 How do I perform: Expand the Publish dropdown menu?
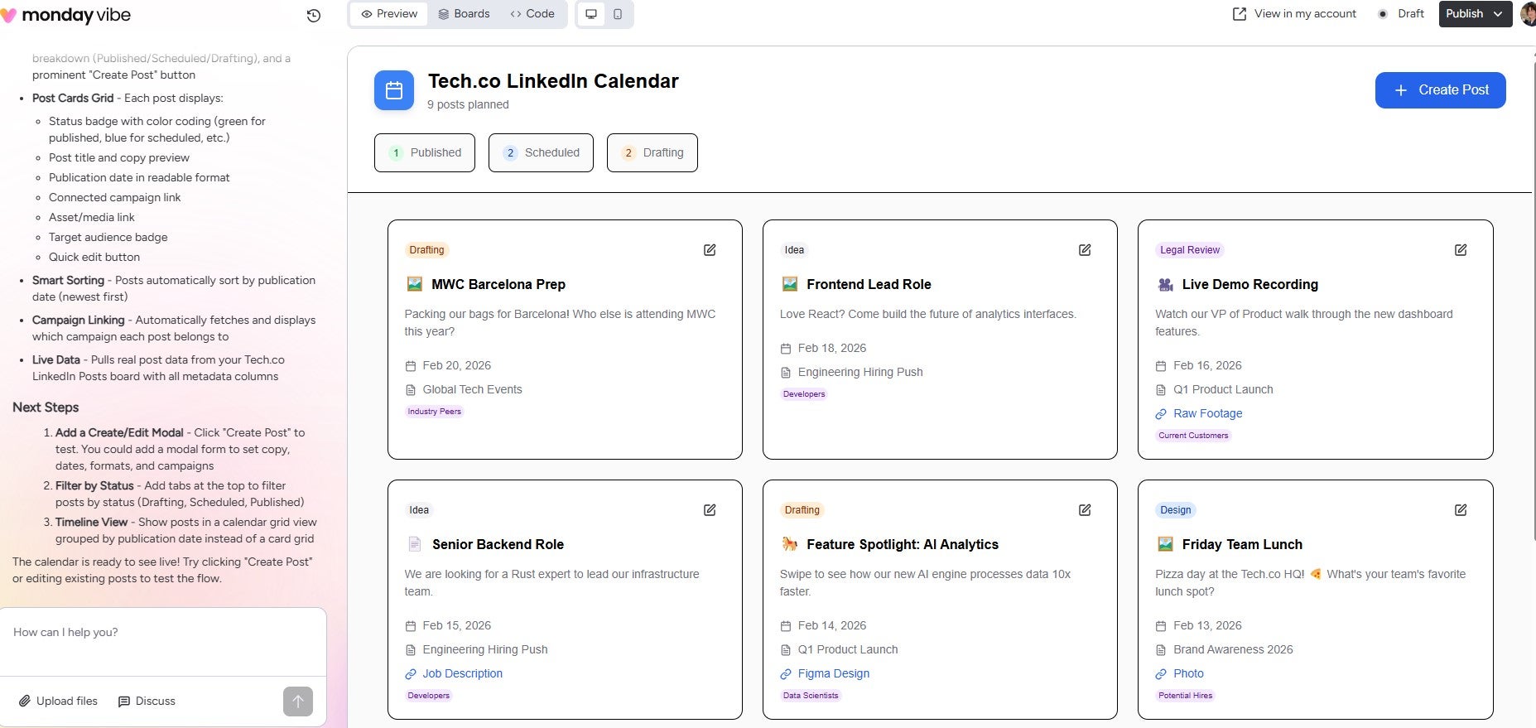[1498, 14]
